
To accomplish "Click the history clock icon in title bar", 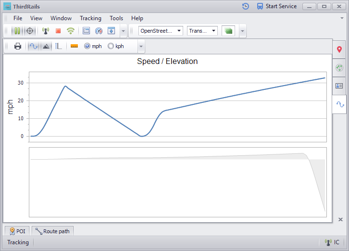I will coord(246,6).
